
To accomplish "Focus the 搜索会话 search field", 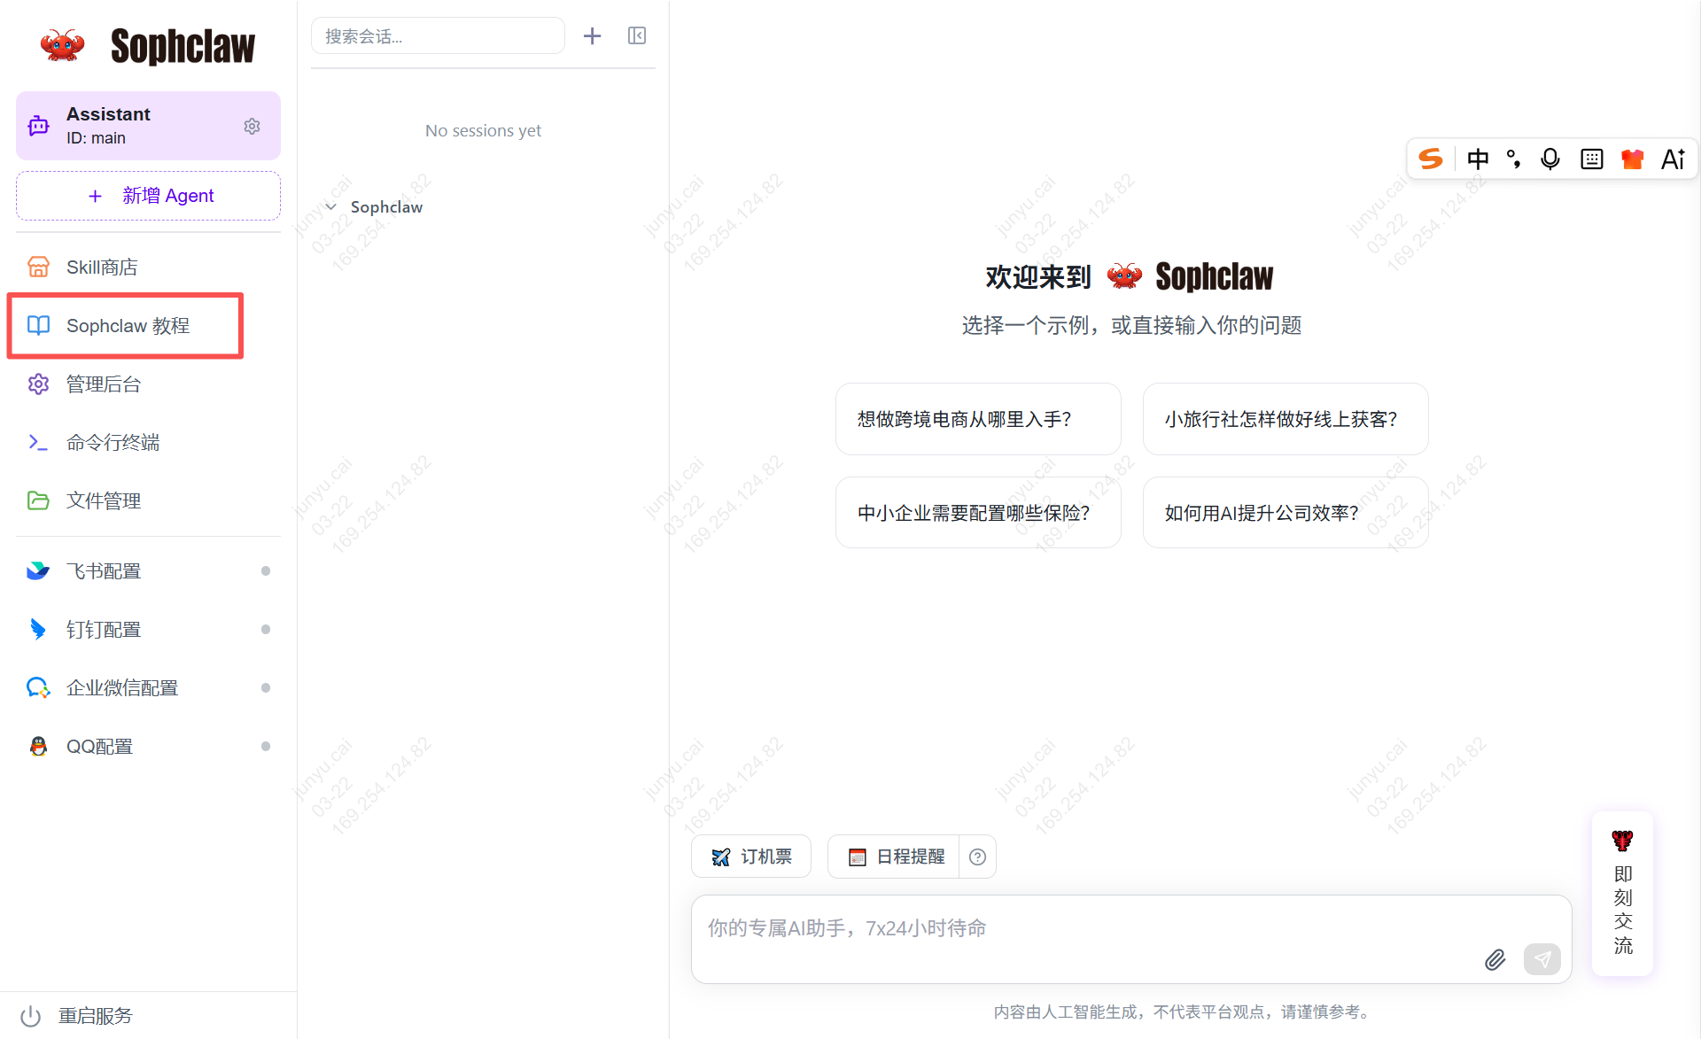I will click(438, 36).
